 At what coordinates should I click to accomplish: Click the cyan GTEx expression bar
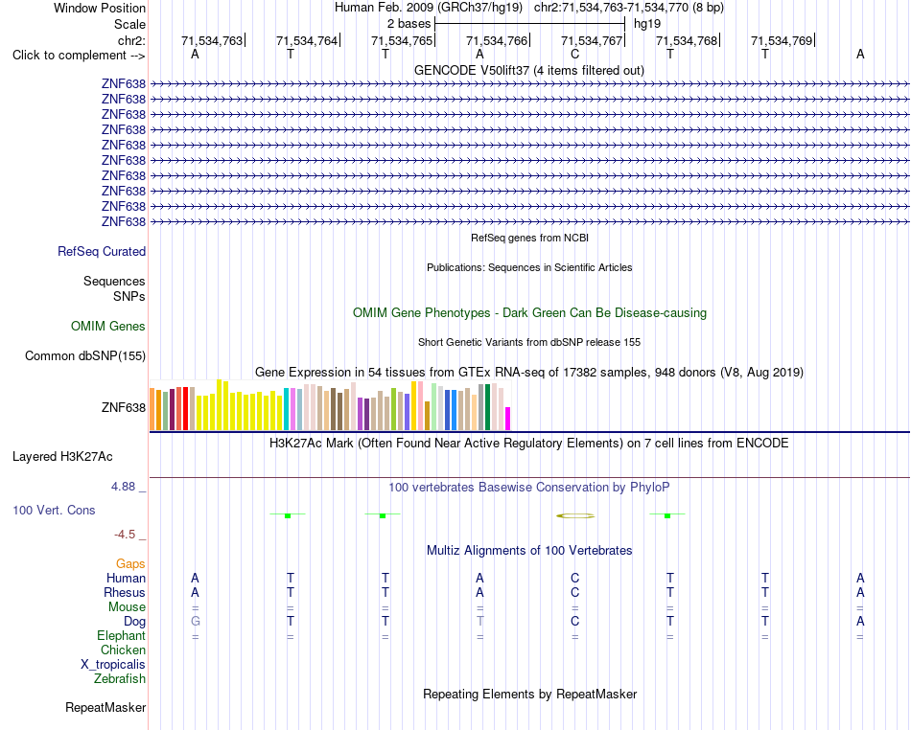tap(287, 409)
